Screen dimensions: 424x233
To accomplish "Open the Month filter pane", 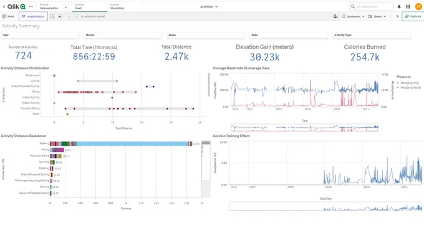I will [123, 35].
